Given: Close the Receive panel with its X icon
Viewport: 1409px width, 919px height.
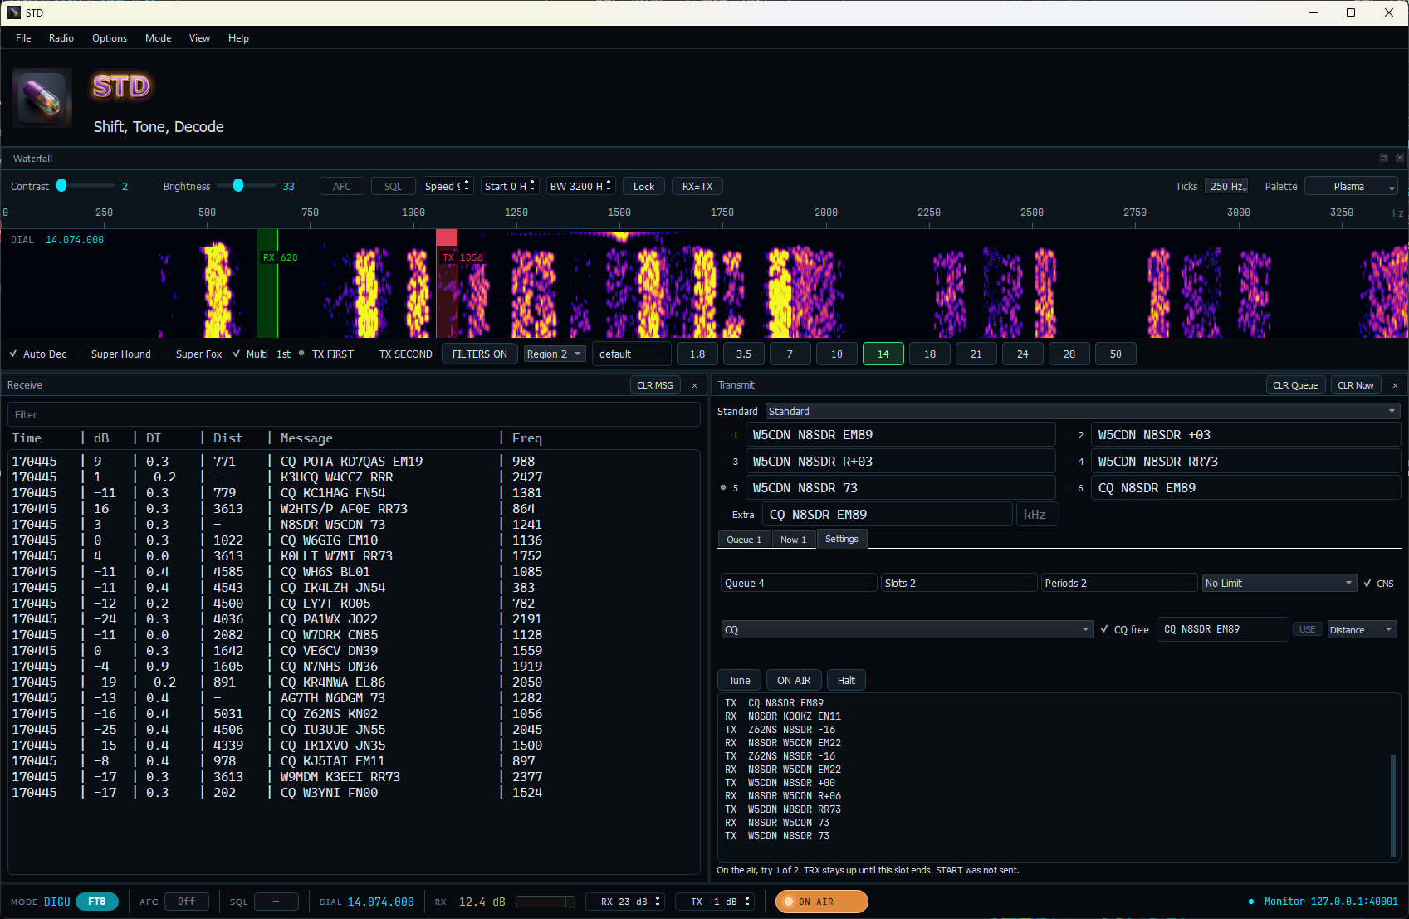Looking at the screenshot, I should (695, 385).
